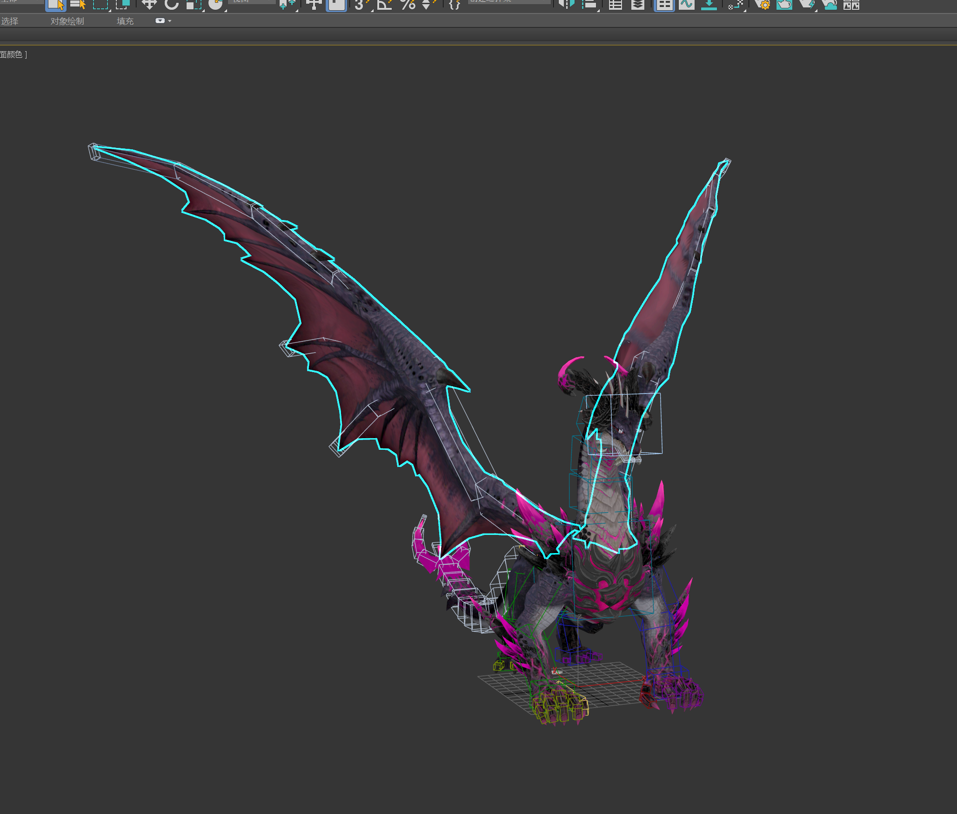Click the Select by Name icon
Viewport: 957px width, 814px height.
(x=78, y=5)
